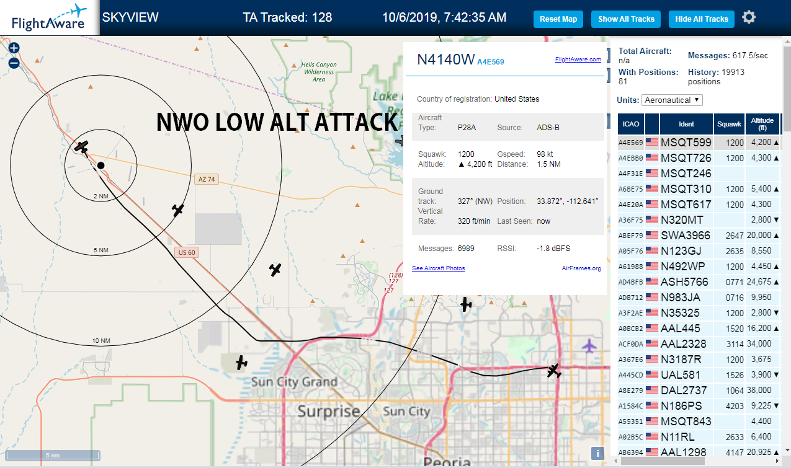Click the US flag in MSQT599 row
The width and height of the screenshot is (791, 468).
click(652, 142)
